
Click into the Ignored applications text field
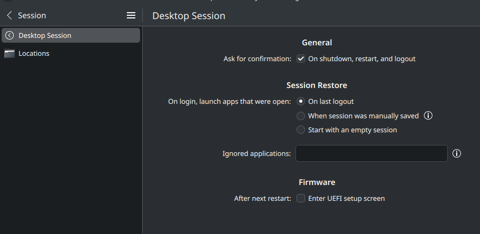coord(371,153)
